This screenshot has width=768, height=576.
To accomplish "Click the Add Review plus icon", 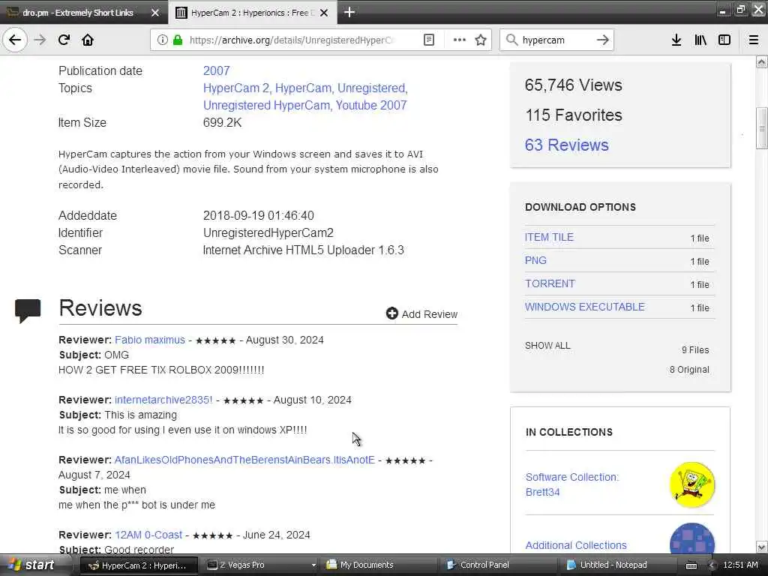I will [391, 313].
